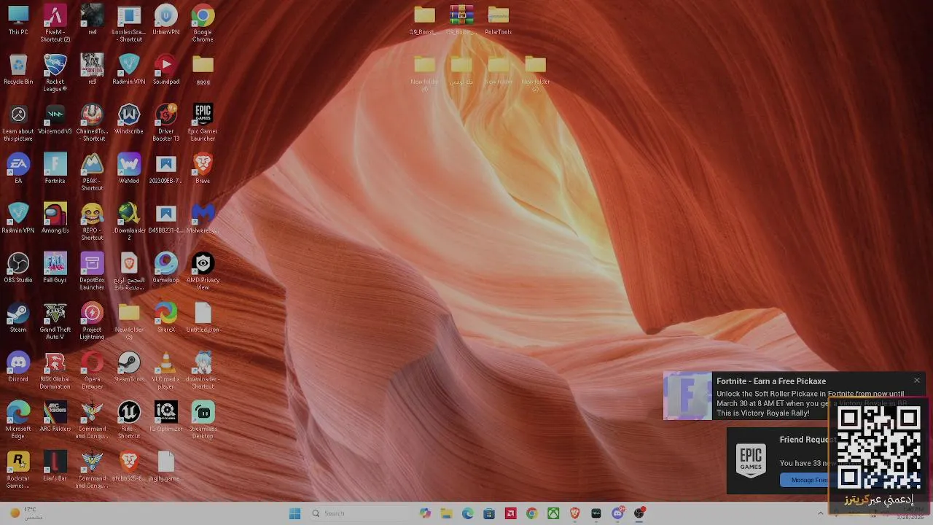Open the Fortnite notification thumbnail
The image size is (933, 525).
pyautogui.click(x=687, y=396)
